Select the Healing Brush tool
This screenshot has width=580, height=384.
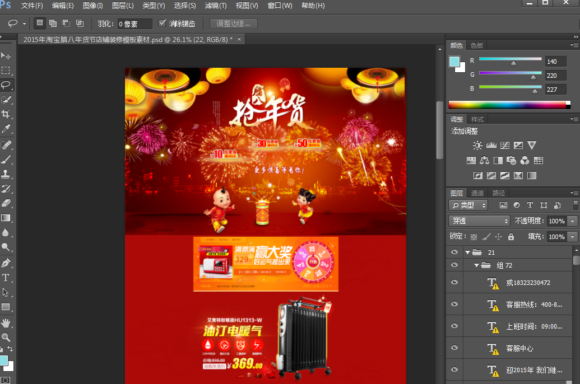(x=6, y=145)
